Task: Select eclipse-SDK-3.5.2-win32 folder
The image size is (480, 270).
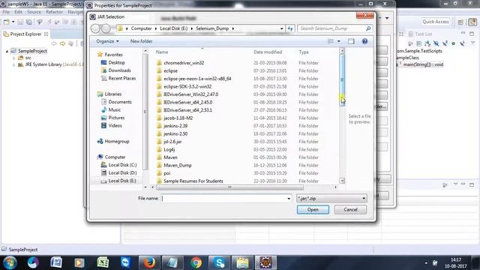Action: coord(187,87)
